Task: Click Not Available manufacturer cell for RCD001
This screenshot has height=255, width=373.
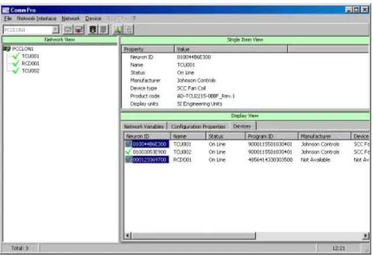Action: click(315, 160)
